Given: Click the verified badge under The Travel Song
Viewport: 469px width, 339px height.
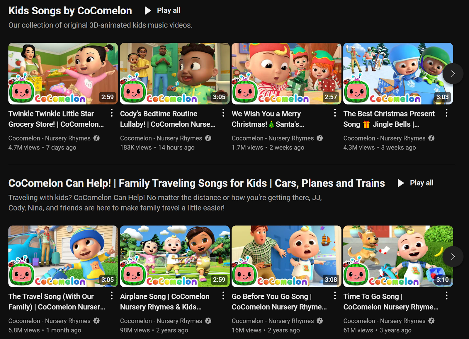Looking at the screenshot, I should click(97, 321).
